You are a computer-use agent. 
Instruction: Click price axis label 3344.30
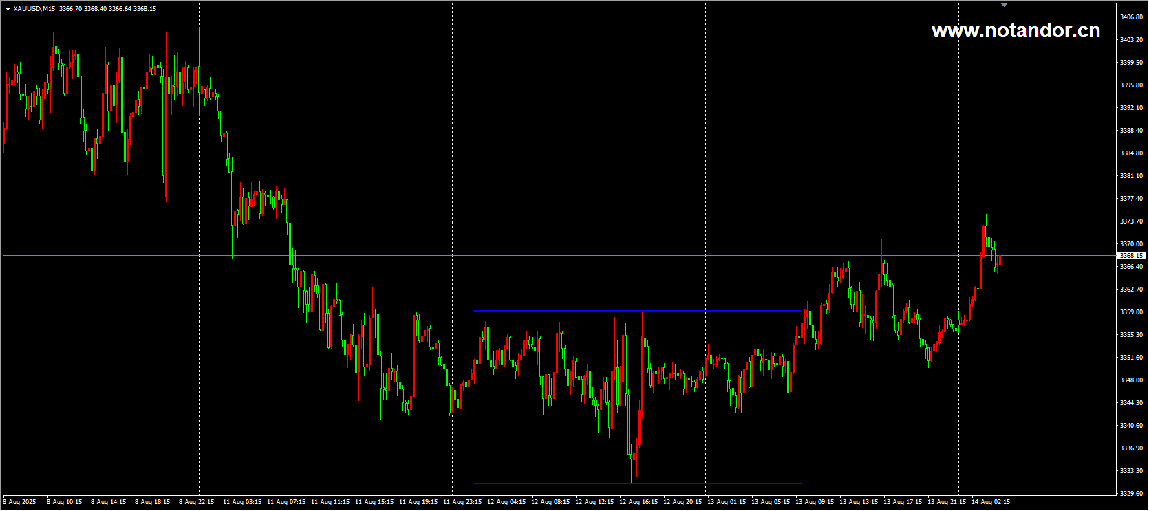(x=1132, y=403)
